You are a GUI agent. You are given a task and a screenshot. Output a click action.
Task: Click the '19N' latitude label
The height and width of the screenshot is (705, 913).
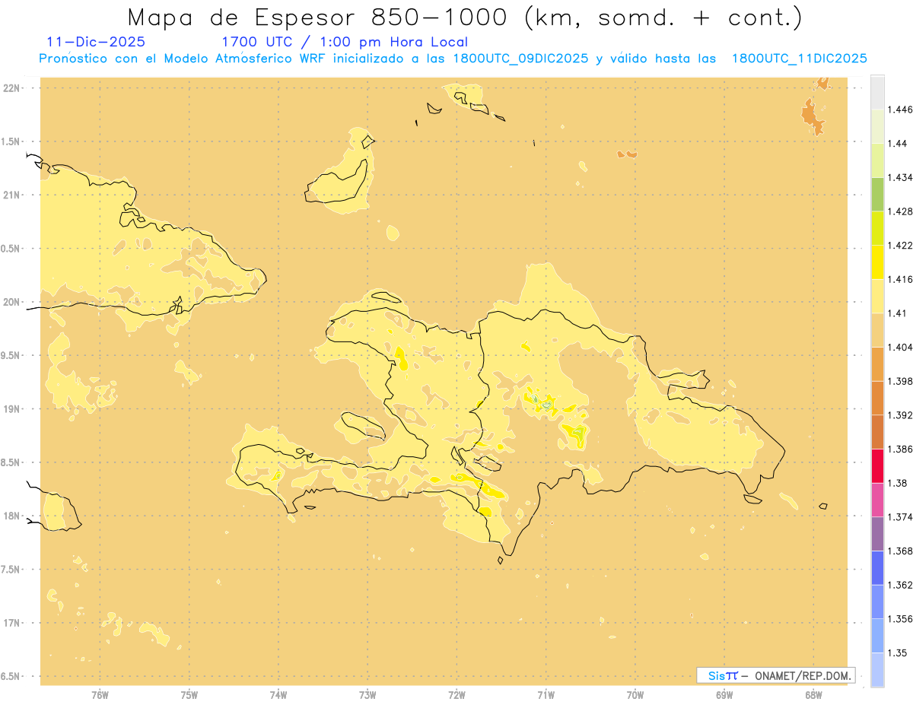11,408
